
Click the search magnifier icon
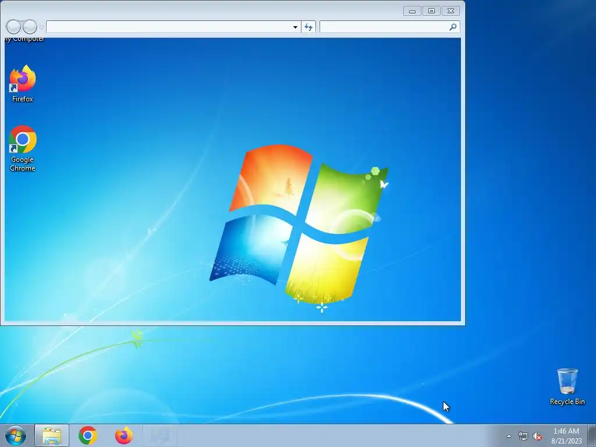[x=453, y=27]
